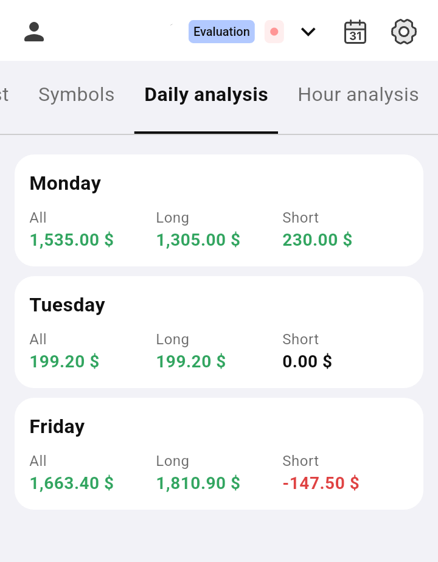Viewport: 438px width, 562px height.
Task: Click Friday's All total 1,663.40 $
Action: [x=72, y=483]
